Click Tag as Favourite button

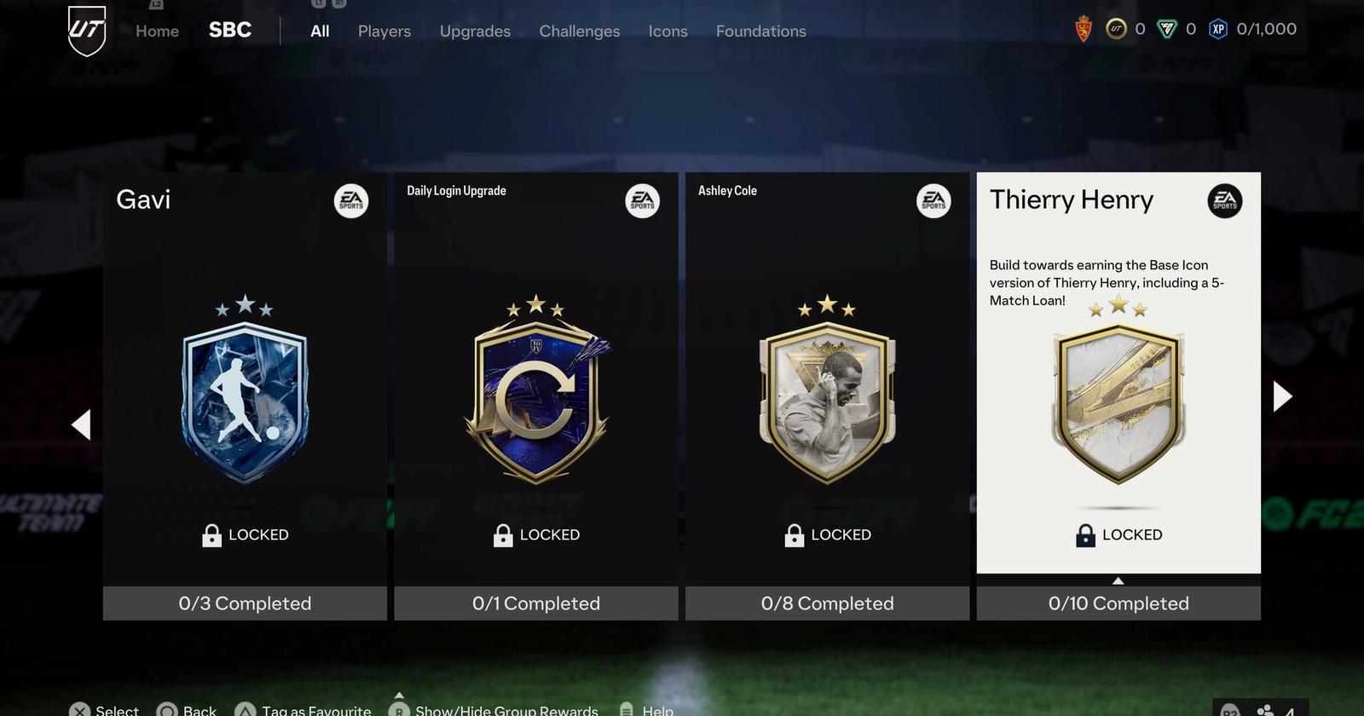pyautogui.click(x=303, y=709)
